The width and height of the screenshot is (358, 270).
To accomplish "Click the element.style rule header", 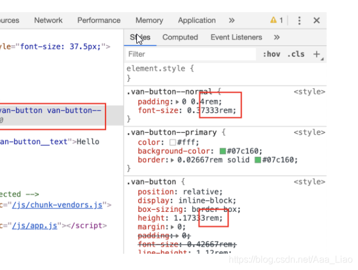I will (x=160, y=69).
